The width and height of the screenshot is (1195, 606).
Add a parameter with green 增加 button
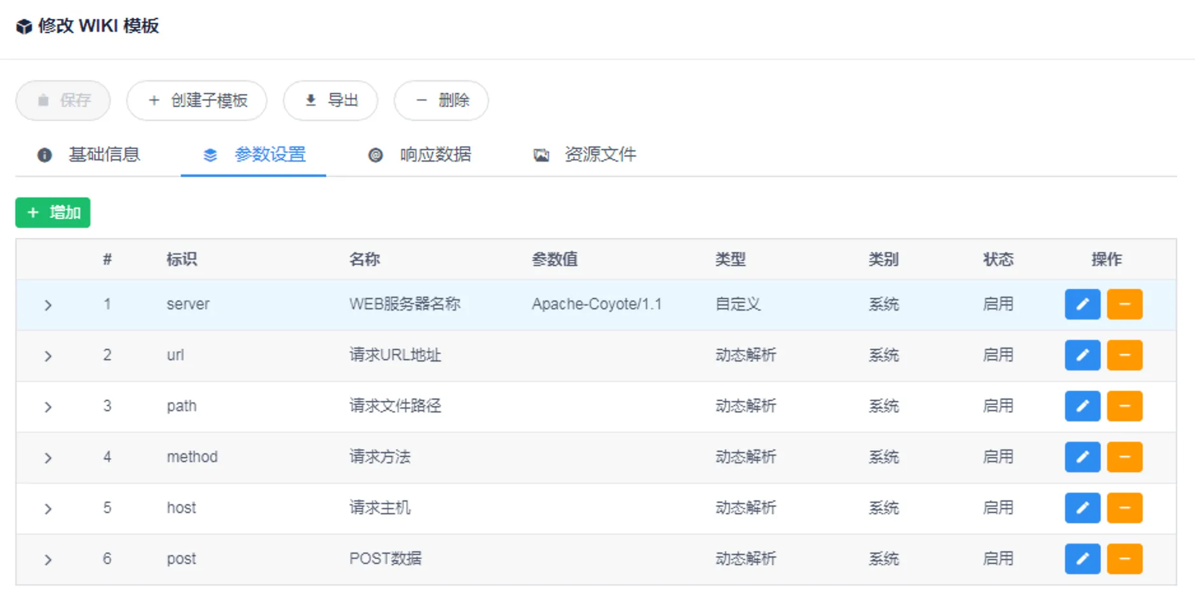click(53, 213)
